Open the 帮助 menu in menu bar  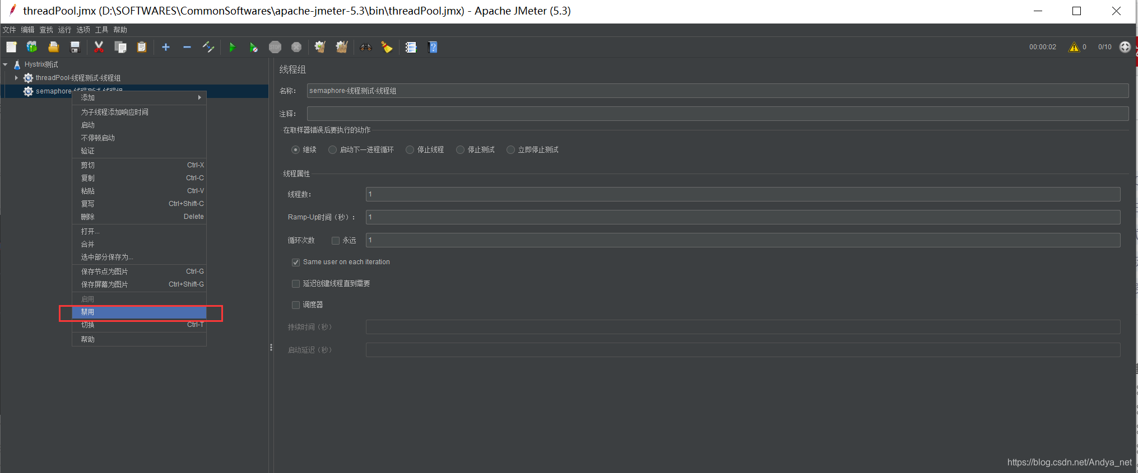120,30
